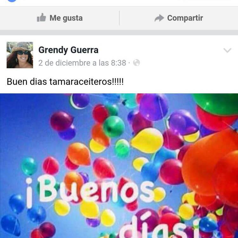
Task: Expand post options with the chevron arrow
Action: click(x=227, y=50)
